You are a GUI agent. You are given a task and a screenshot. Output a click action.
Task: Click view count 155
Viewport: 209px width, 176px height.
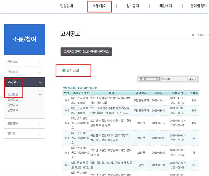click(194, 123)
